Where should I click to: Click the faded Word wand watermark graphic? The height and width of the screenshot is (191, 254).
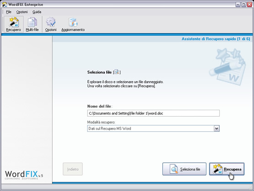(x=227, y=67)
